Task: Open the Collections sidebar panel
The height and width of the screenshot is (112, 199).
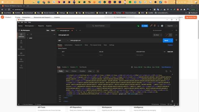Action: tap(21, 35)
